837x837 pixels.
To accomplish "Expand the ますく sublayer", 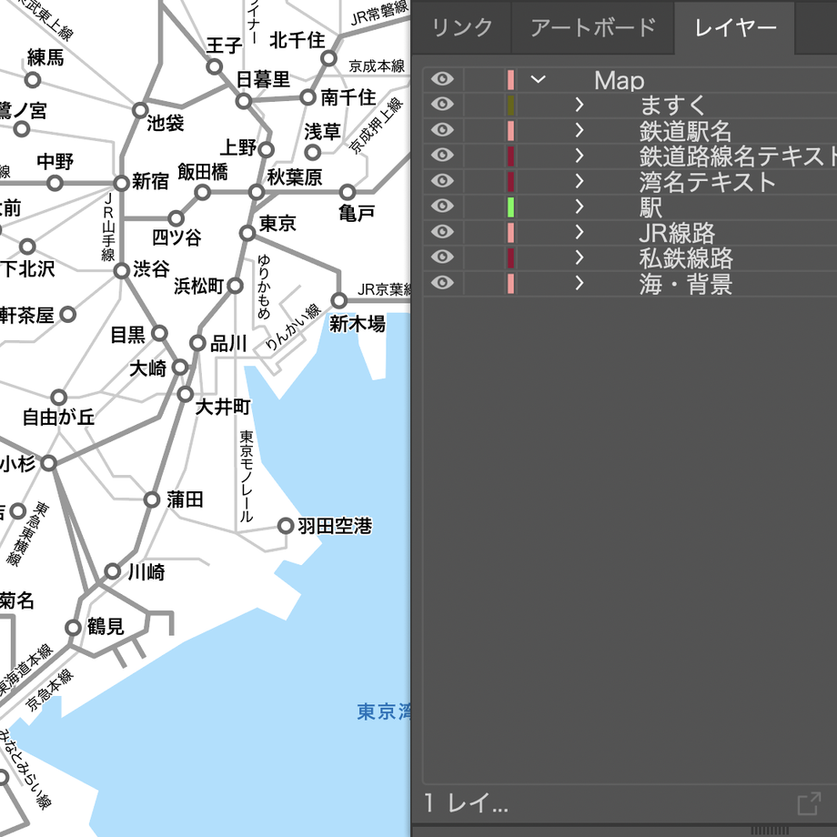I will [580, 105].
